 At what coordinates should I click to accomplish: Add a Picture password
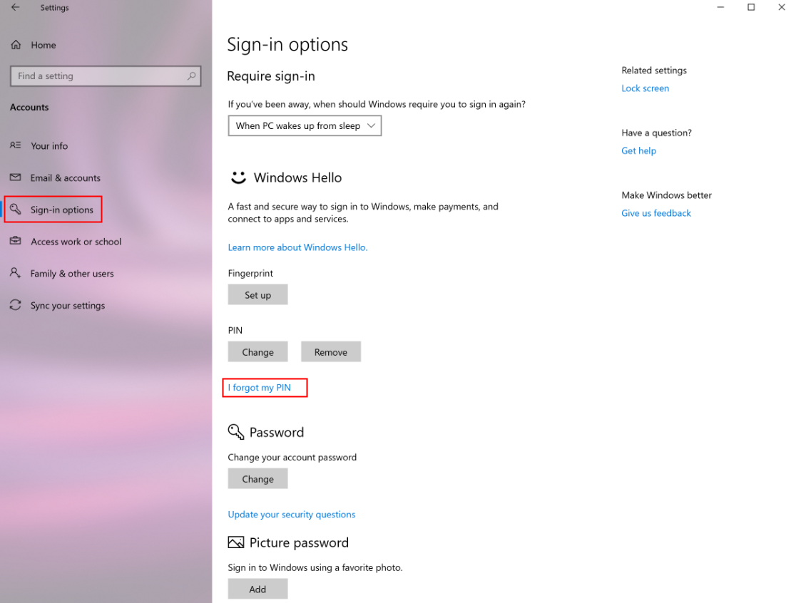pyautogui.click(x=257, y=589)
